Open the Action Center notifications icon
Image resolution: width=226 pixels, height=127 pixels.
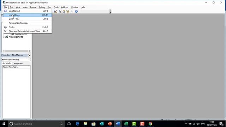click(221, 124)
